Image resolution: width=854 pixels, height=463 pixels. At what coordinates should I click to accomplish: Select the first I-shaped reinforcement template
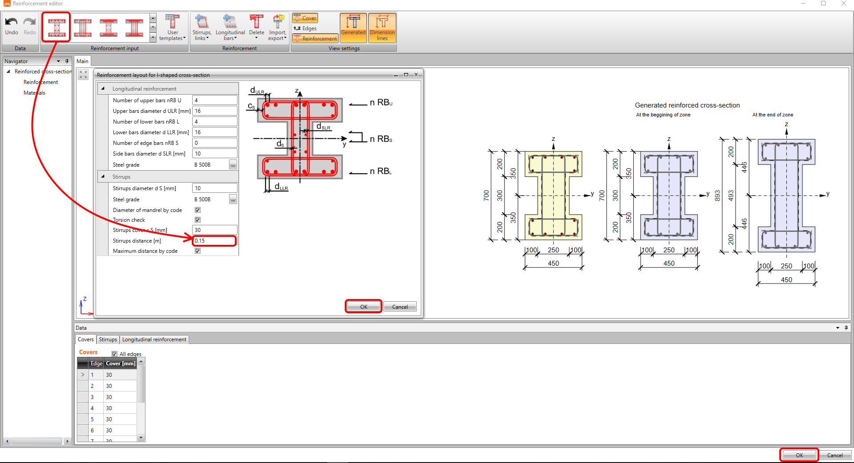coord(56,28)
